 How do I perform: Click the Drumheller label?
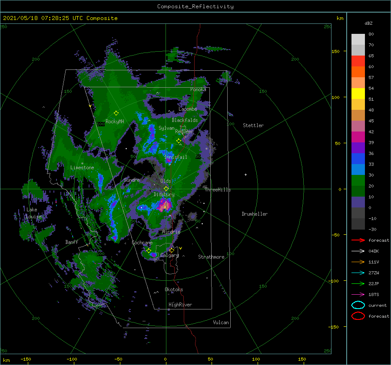[255, 214]
